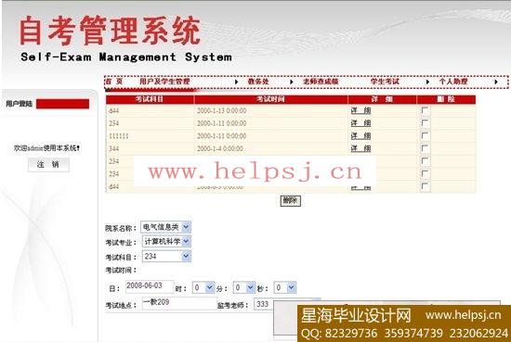The height and width of the screenshot is (342, 511).
Task: Open the 考试专业 dropdown list
Action: click(x=166, y=242)
